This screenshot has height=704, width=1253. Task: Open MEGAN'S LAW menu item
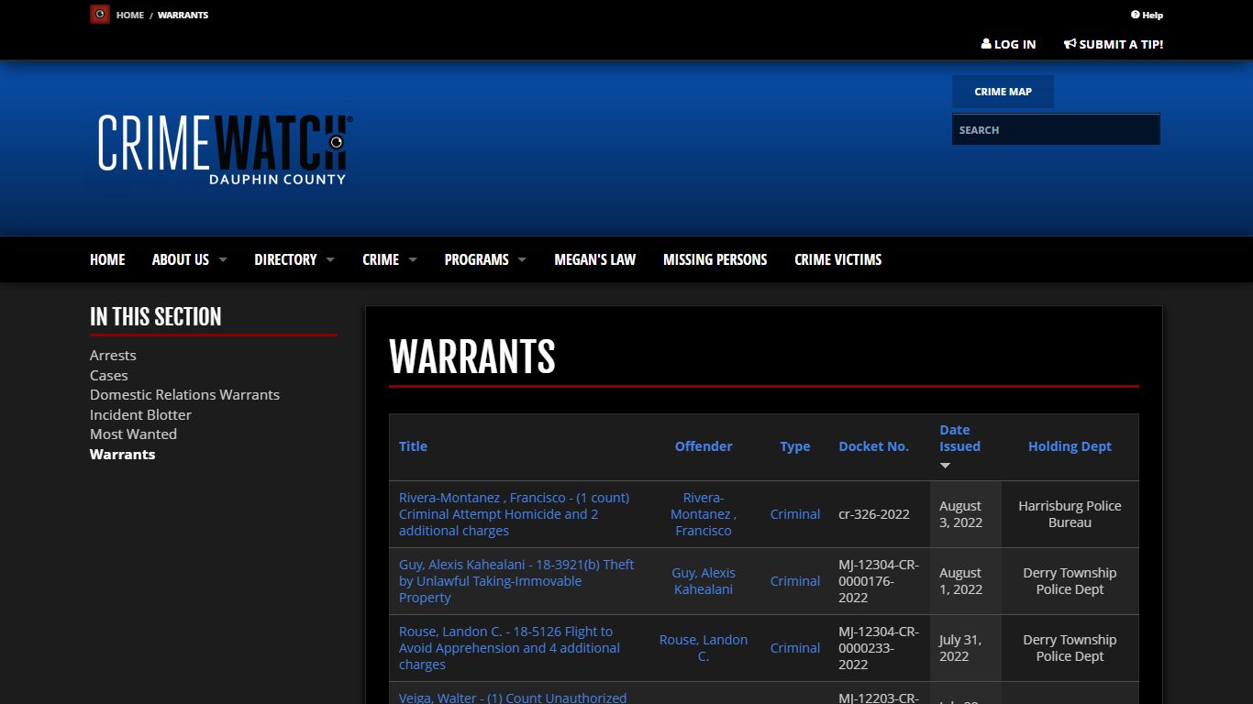594,259
